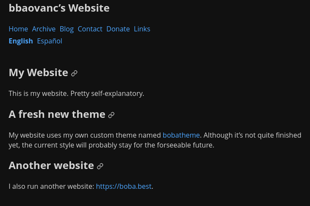310x206 pixels.
Task: Click the Another website heading text
Action: [51, 165]
